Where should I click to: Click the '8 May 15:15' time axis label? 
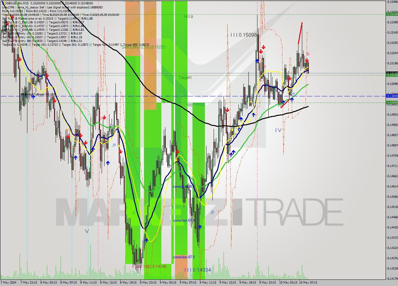pyautogui.click(x=108, y=283)
